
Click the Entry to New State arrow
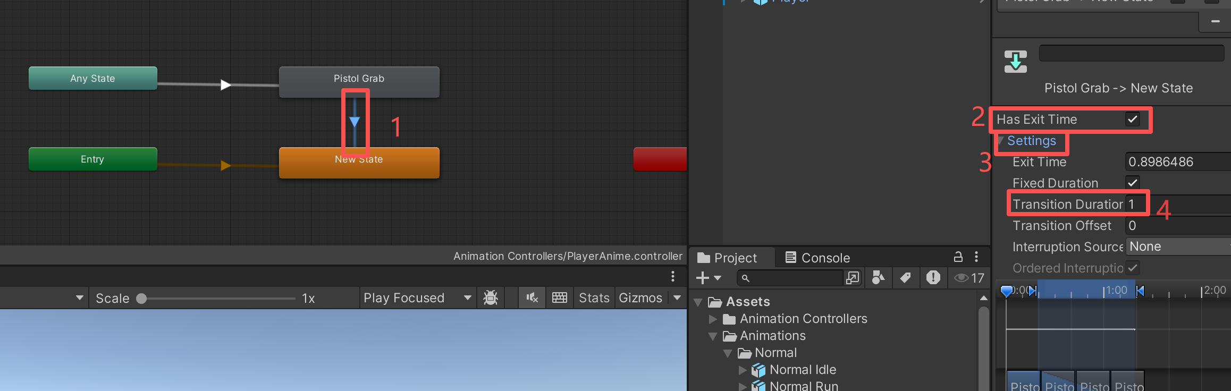[x=226, y=165]
